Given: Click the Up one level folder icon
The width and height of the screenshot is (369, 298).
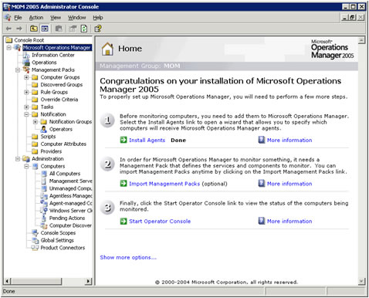Looking at the screenshot, I should click(x=34, y=29).
